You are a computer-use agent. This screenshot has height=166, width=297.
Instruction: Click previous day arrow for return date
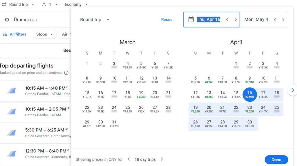pos(275,20)
